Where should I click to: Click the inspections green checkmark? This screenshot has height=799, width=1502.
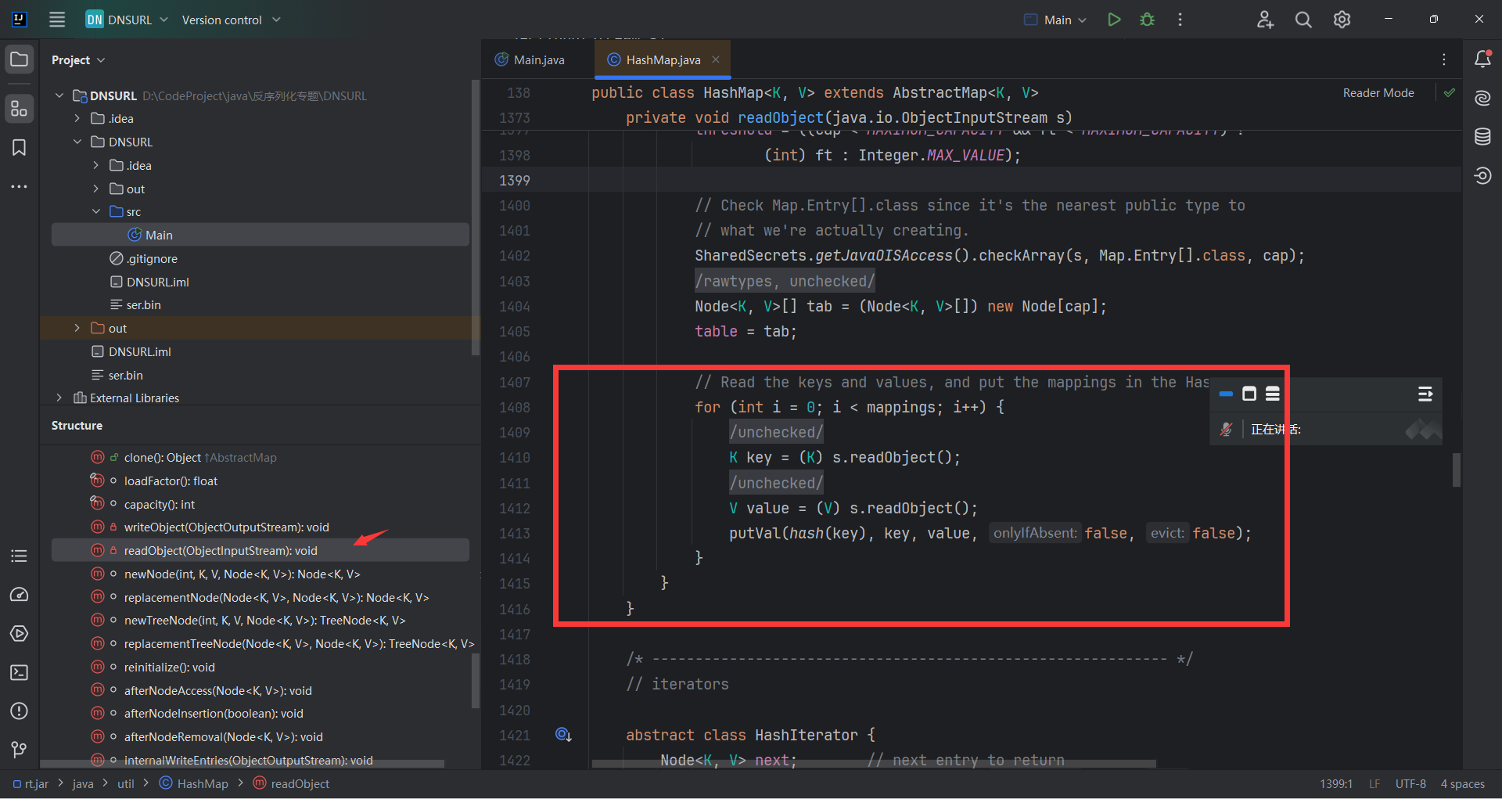pos(1450,92)
